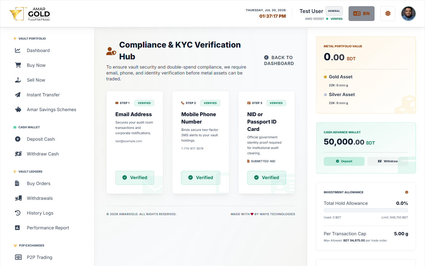Click the Investment Allowance info icon
Image resolution: width=425 pixels, height=266 pixels.
pyautogui.click(x=407, y=192)
